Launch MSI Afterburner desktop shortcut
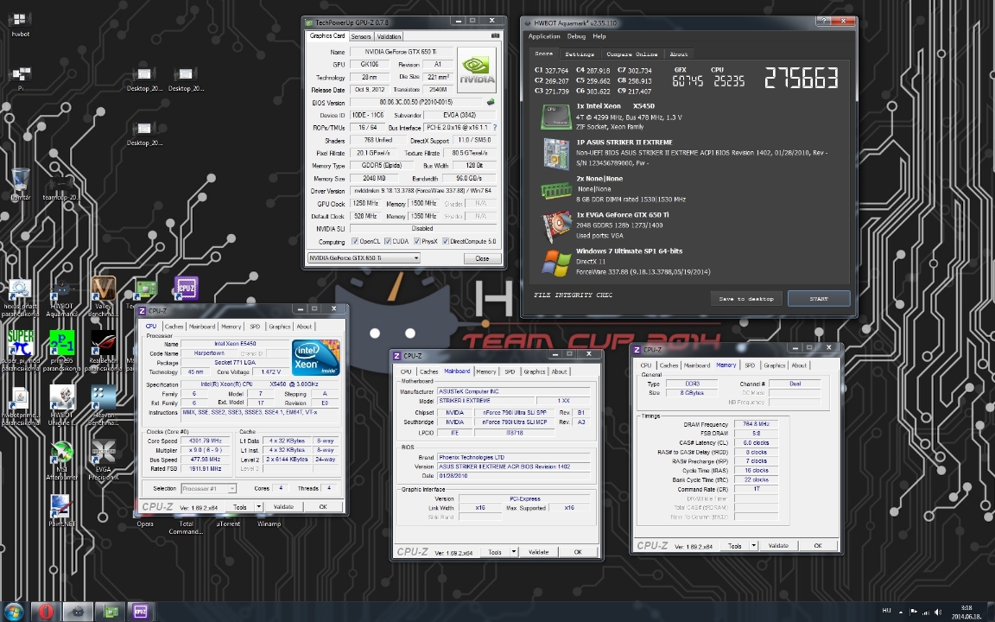995x622 pixels. [x=61, y=460]
